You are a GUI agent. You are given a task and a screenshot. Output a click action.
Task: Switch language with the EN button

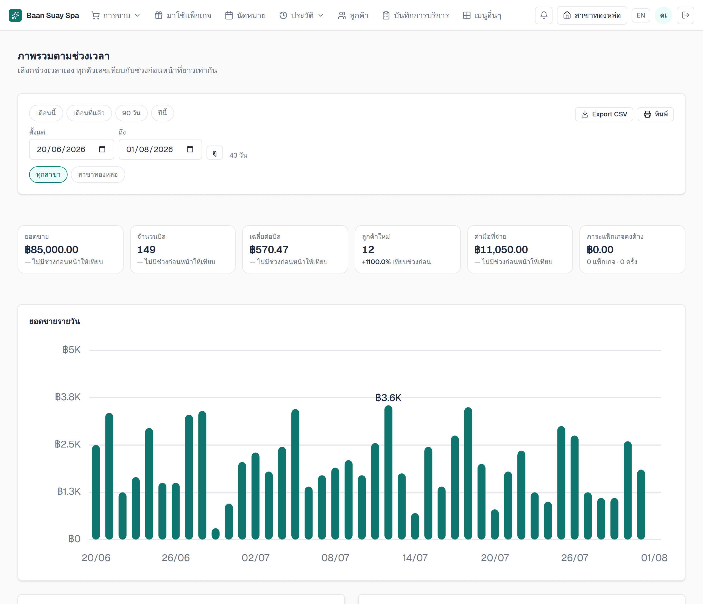641,15
